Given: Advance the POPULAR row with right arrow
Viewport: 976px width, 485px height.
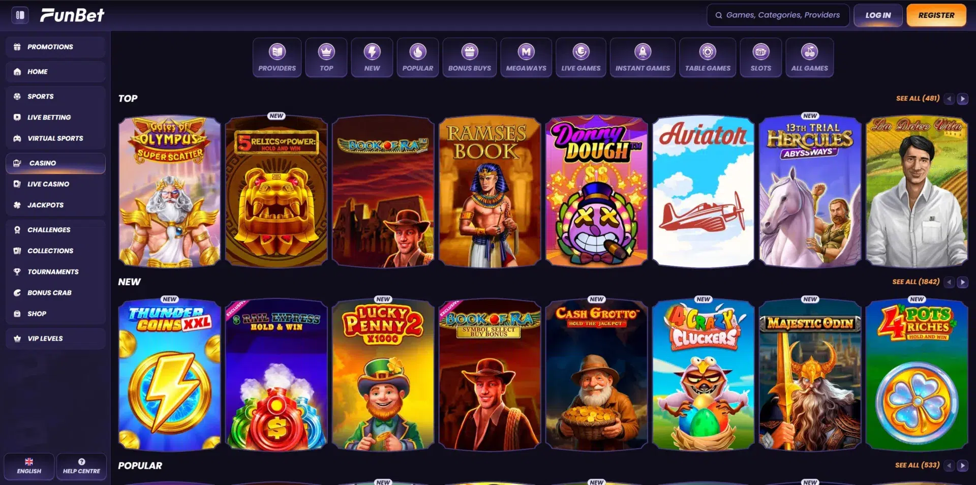Looking at the screenshot, I should pyautogui.click(x=962, y=466).
